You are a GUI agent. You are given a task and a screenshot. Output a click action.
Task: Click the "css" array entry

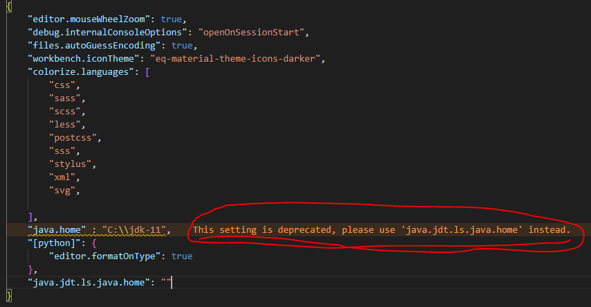(x=62, y=85)
